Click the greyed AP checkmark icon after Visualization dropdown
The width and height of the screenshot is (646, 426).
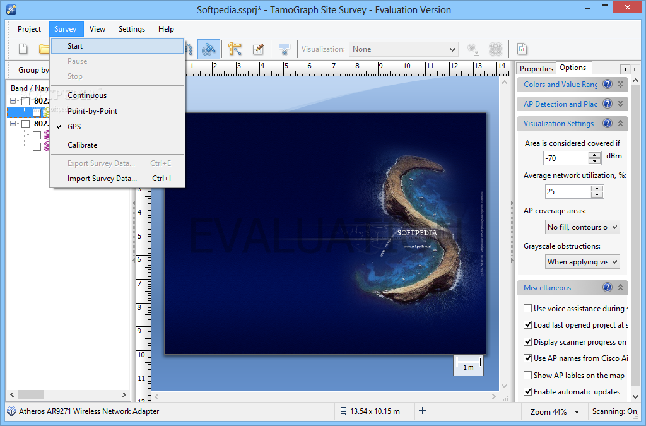(x=473, y=49)
